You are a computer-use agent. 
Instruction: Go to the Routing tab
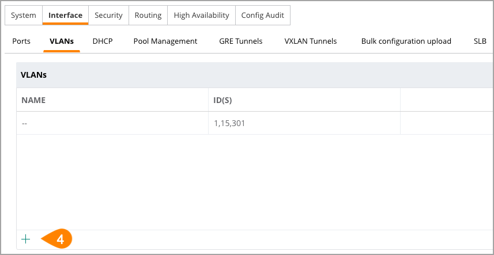148,15
